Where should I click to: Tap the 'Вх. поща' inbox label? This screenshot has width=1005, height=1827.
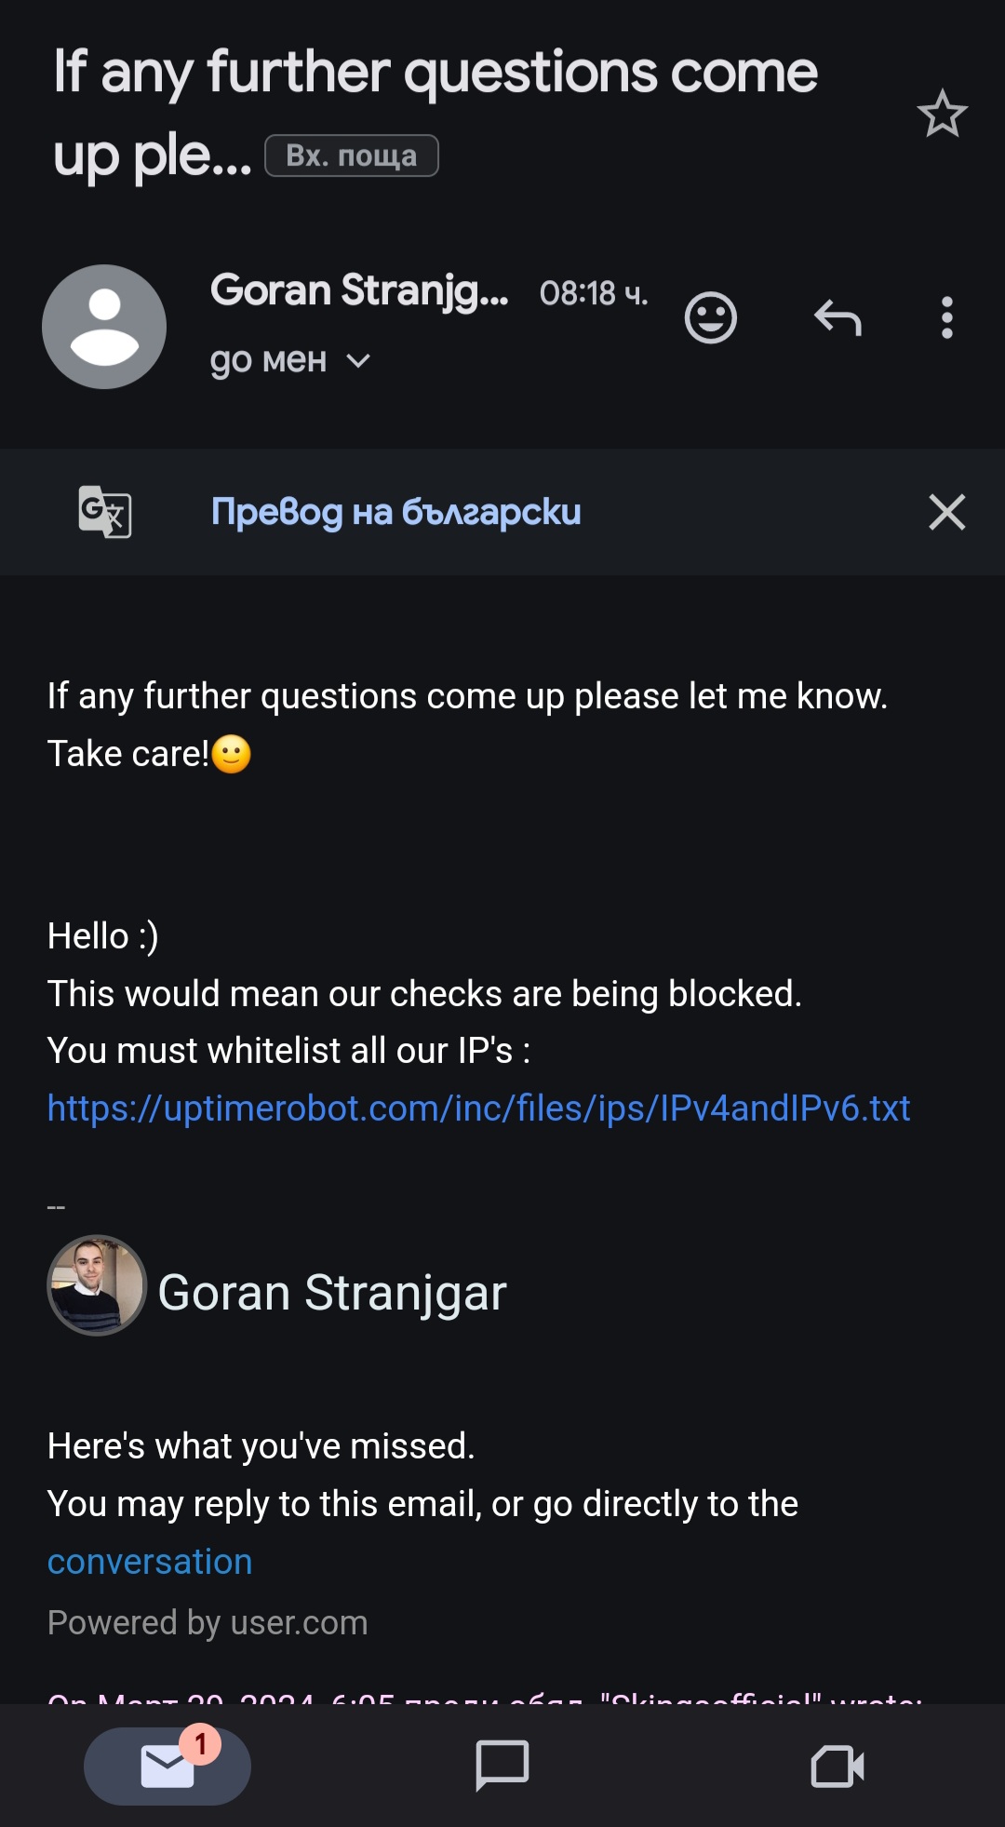tap(351, 155)
